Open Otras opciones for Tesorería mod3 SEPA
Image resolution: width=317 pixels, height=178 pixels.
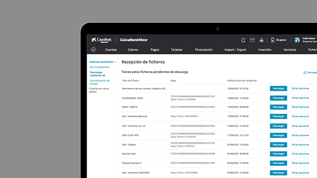[x=303, y=173]
